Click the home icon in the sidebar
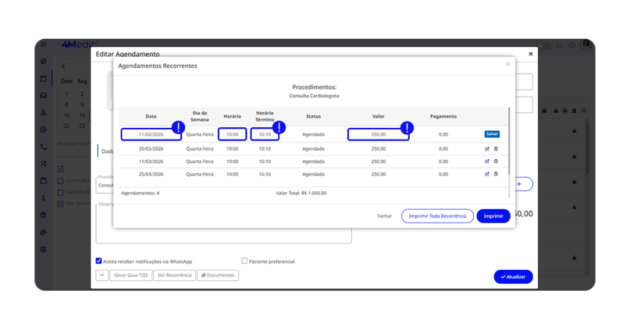Viewport: 630px width, 330px height. click(x=43, y=61)
